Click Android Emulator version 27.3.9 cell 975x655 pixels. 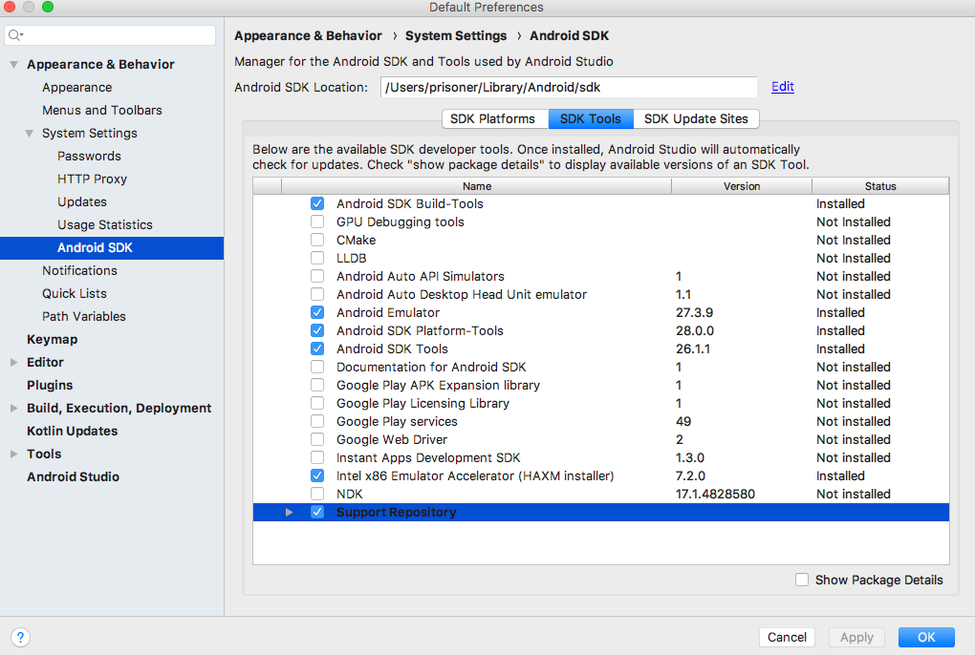(x=695, y=313)
